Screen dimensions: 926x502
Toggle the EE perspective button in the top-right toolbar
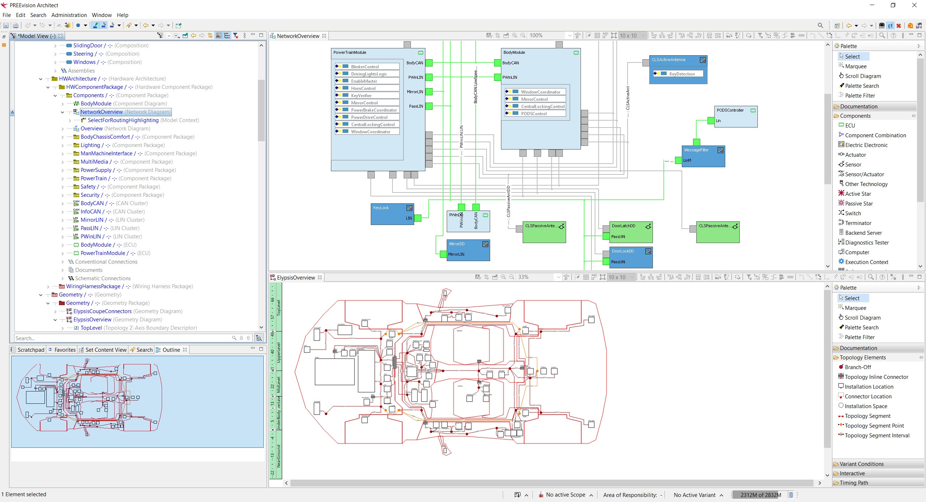click(891, 26)
